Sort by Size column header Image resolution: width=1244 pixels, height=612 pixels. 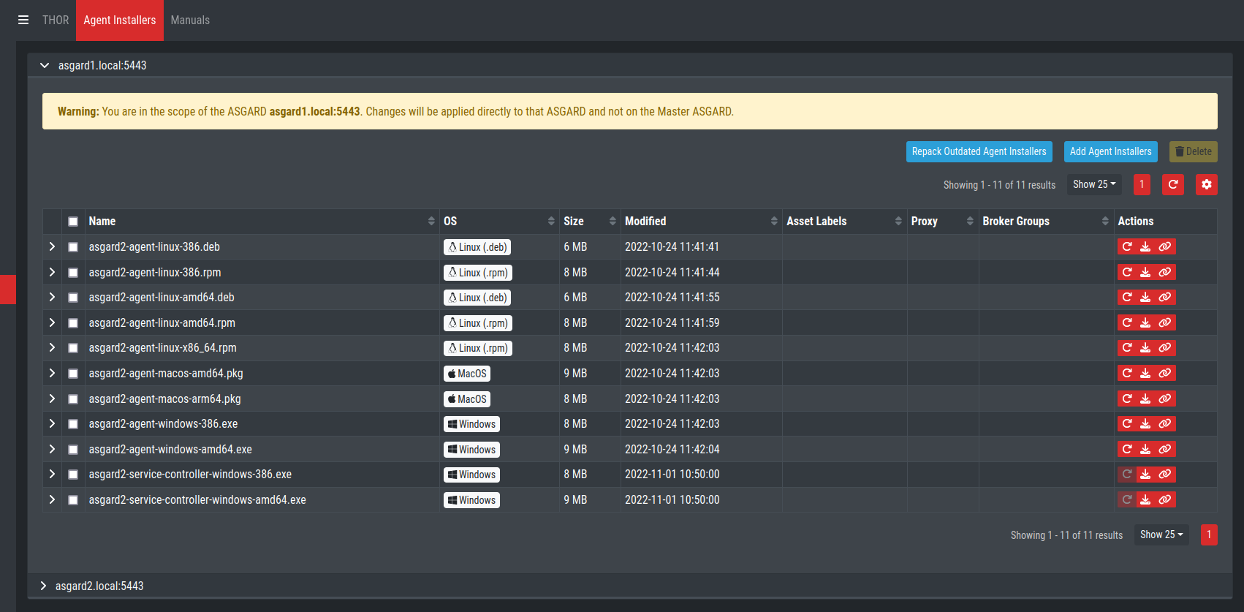point(590,222)
